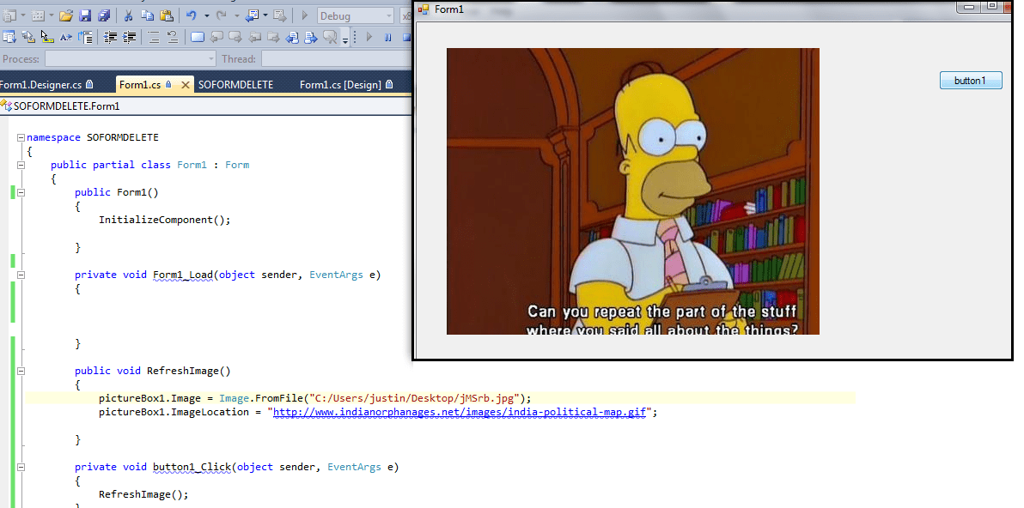Collapse the button1_Click method block
The image size is (1024, 508).
click(21, 467)
